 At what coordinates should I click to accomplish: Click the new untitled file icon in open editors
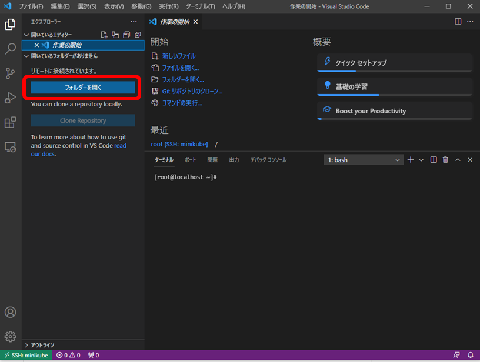(104, 35)
